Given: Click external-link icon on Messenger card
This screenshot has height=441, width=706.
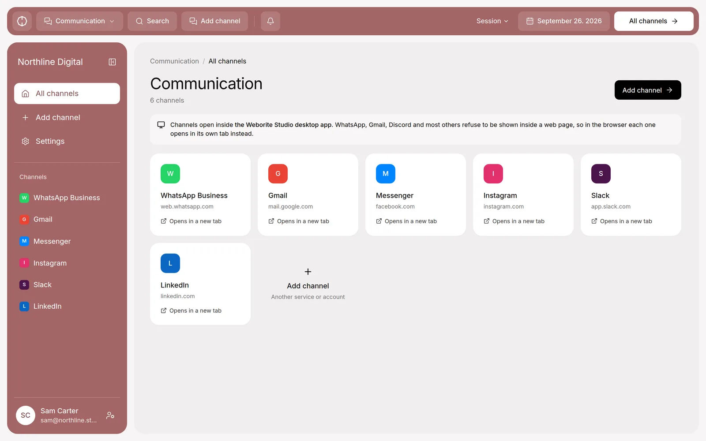Looking at the screenshot, I should 379,221.
